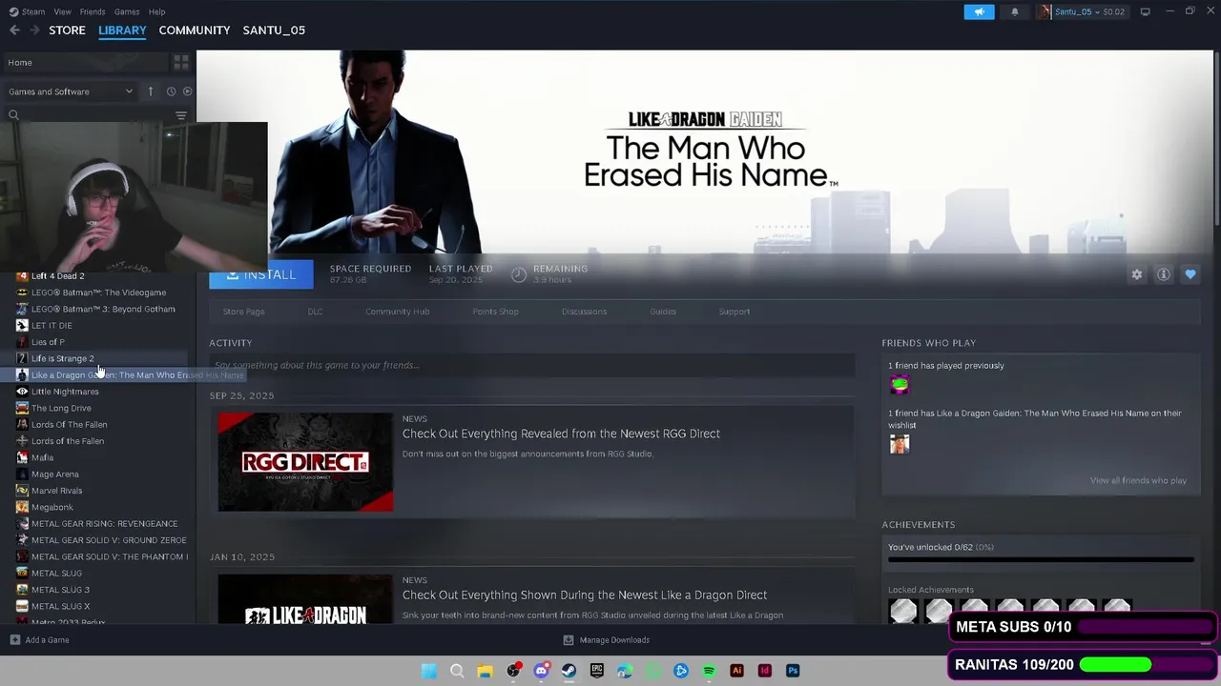Open the Support link
The width and height of the screenshot is (1221, 686).
pyautogui.click(x=735, y=312)
